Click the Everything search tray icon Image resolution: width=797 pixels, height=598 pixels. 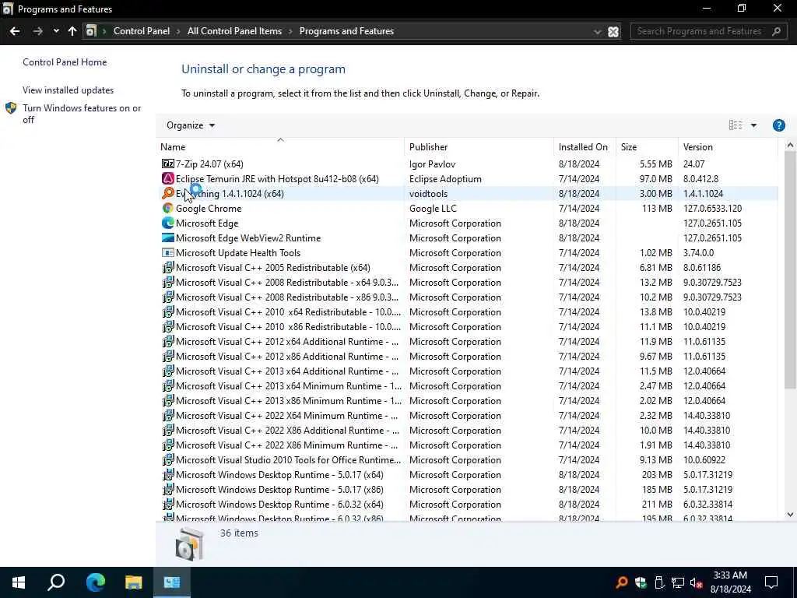pos(621,582)
